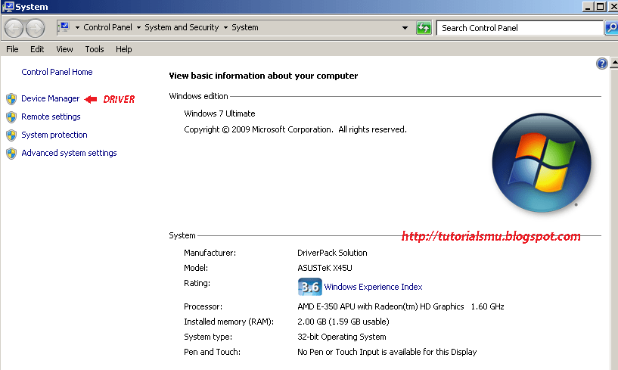Open System protection link
618x370 pixels.
[x=54, y=135]
